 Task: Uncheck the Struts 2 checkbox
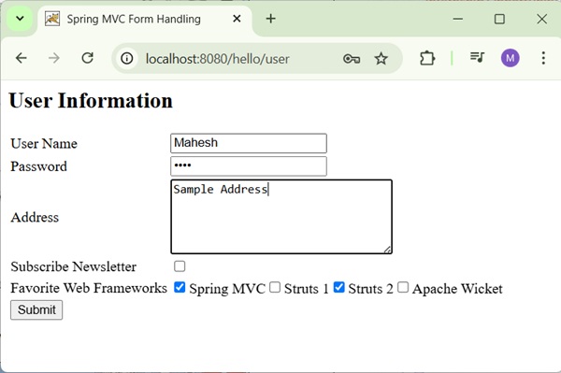point(338,287)
